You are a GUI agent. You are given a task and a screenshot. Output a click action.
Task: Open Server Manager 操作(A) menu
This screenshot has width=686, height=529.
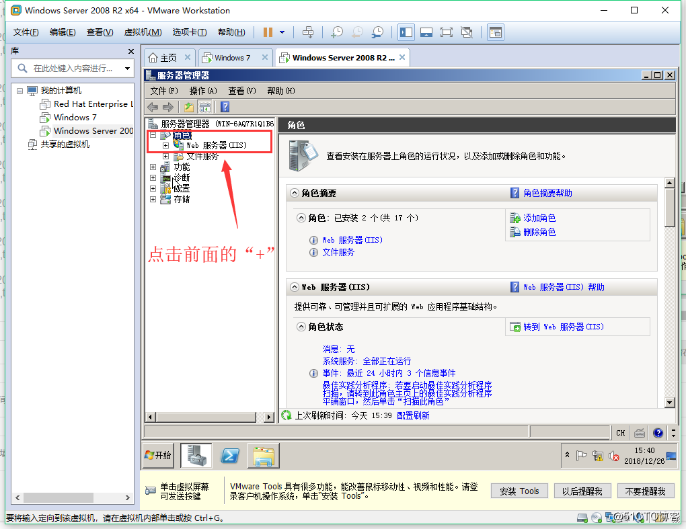click(203, 91)
